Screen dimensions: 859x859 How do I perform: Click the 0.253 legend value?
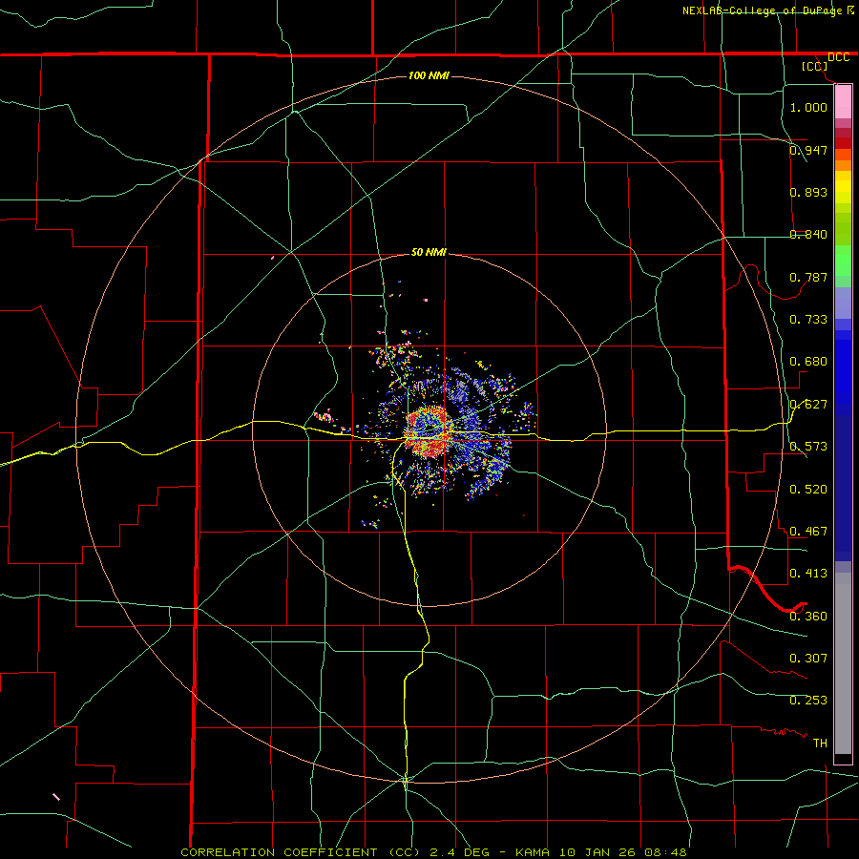pyautogui.click(x=808, y=701)
